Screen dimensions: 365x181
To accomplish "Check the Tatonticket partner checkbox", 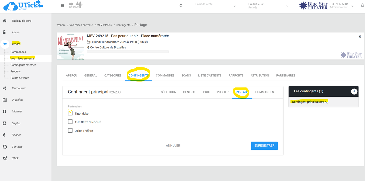I will [70, 113].
